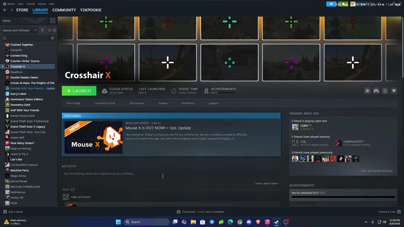This screenshot has height=227, width=404.
Task: Open controller layout for Crosshair X
Action: tap(376, 91)
